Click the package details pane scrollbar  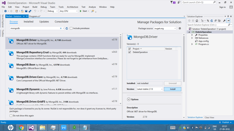(184, 59)
